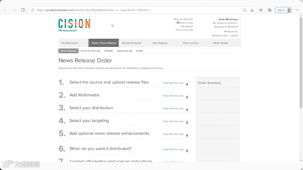Follow the Visit Cision City link
This screenshot has width=303, height=170.
click(184, 30)
